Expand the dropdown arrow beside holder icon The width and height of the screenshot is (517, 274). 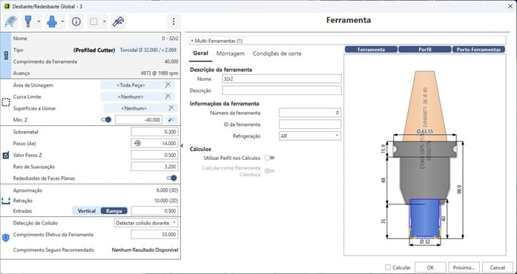(62, 21)
